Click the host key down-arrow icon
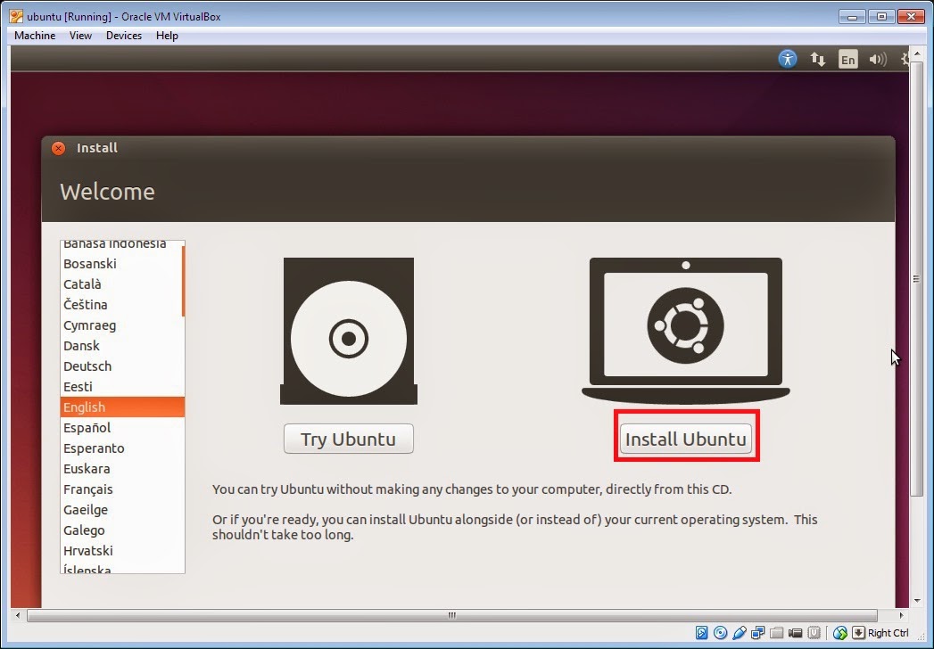 (x=858, y=633)
